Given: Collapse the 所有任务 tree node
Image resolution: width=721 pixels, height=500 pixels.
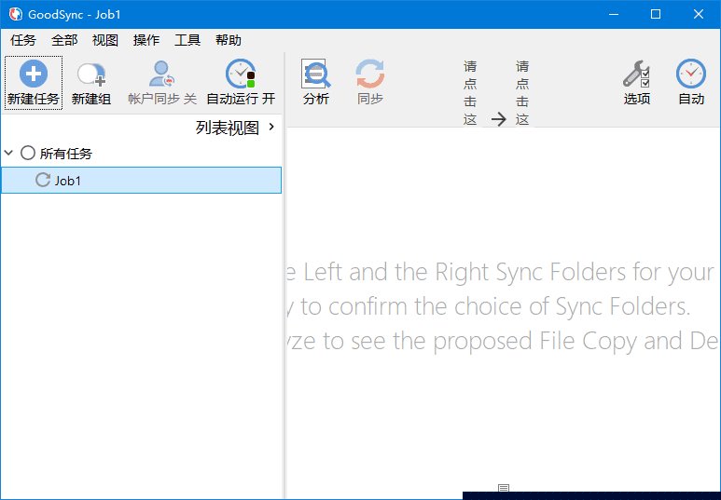Looking at the screenshot, I should (x=8, y=153).
